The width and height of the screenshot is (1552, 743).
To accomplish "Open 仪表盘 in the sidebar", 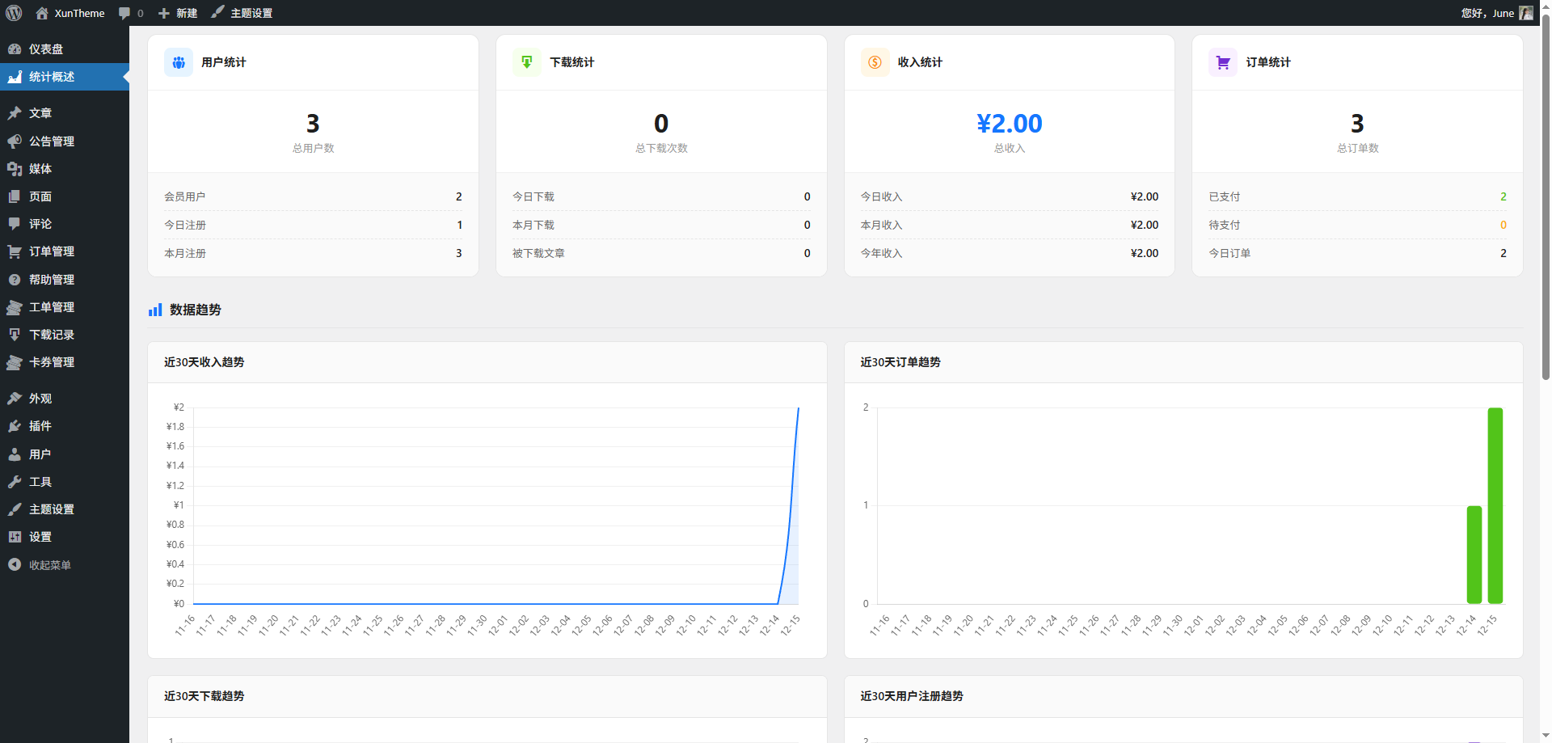I will click(x=46, y=49).
